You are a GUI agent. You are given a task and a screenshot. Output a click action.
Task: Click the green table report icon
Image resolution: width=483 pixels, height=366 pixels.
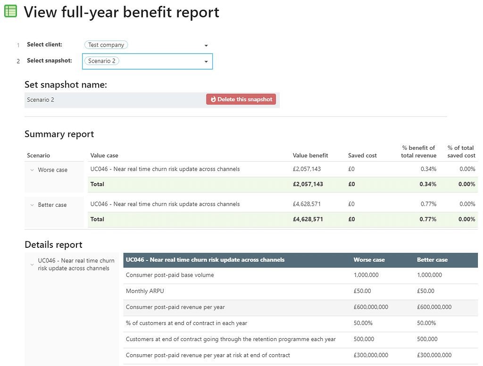click(x=10, y=11)
